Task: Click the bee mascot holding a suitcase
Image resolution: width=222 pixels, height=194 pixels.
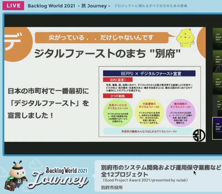Action: coord(16,176)
